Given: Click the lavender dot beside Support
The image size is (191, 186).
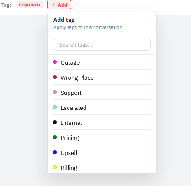Looking at the screenshot, I should point(55,92).
